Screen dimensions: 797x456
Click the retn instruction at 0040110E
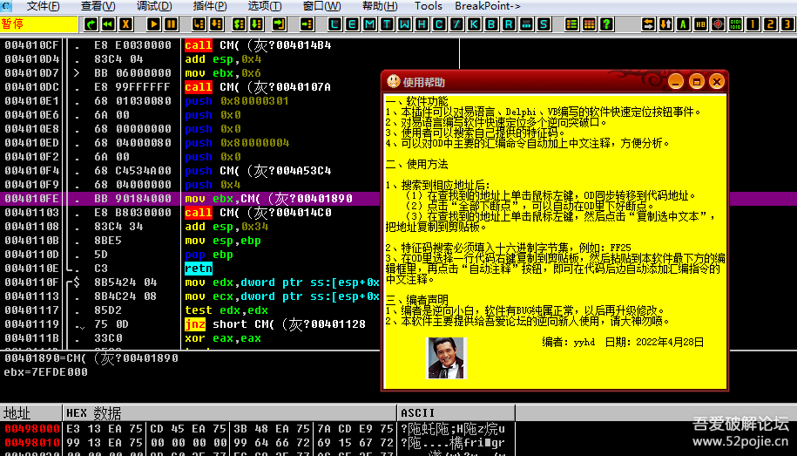[199, 269]
